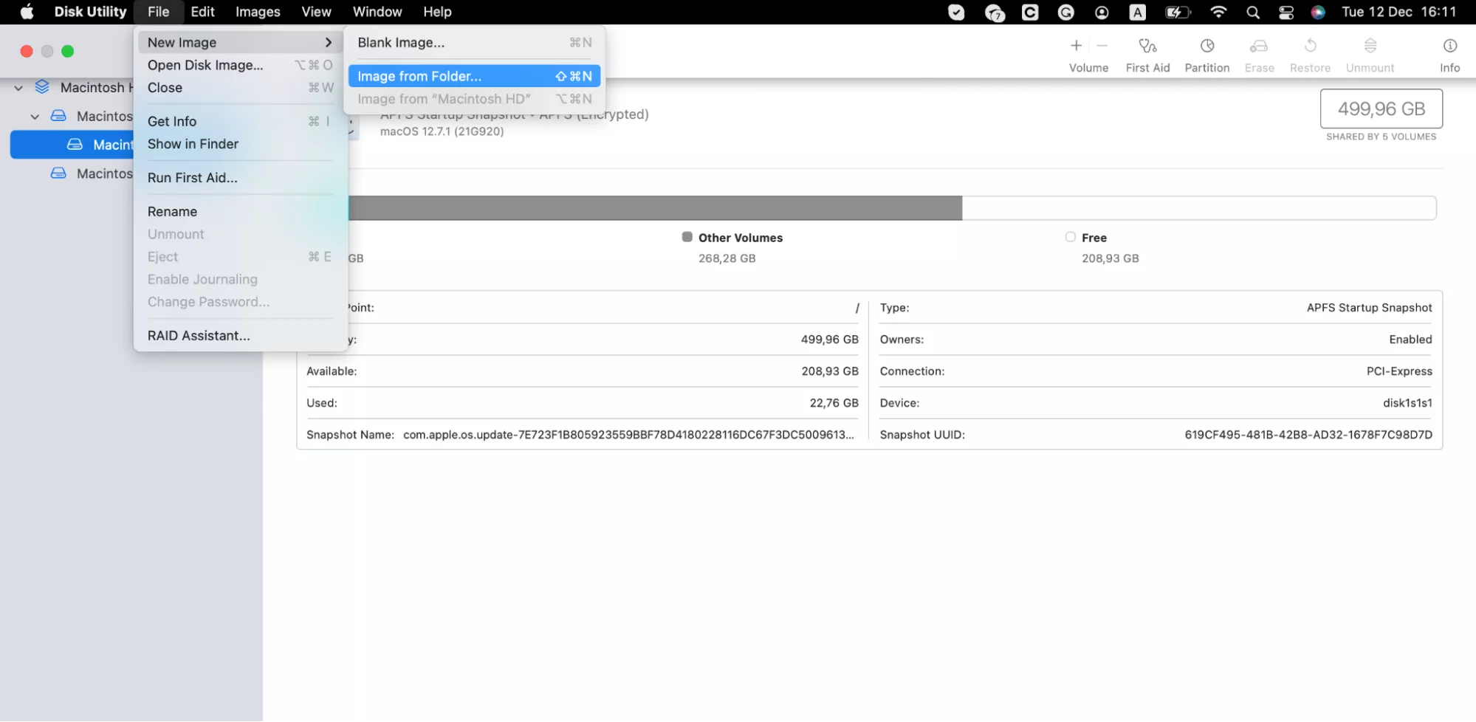Collapse the Macintosh HD sidebar tree
Viewport: 1476px width, 722px height.
pos(18,87)
